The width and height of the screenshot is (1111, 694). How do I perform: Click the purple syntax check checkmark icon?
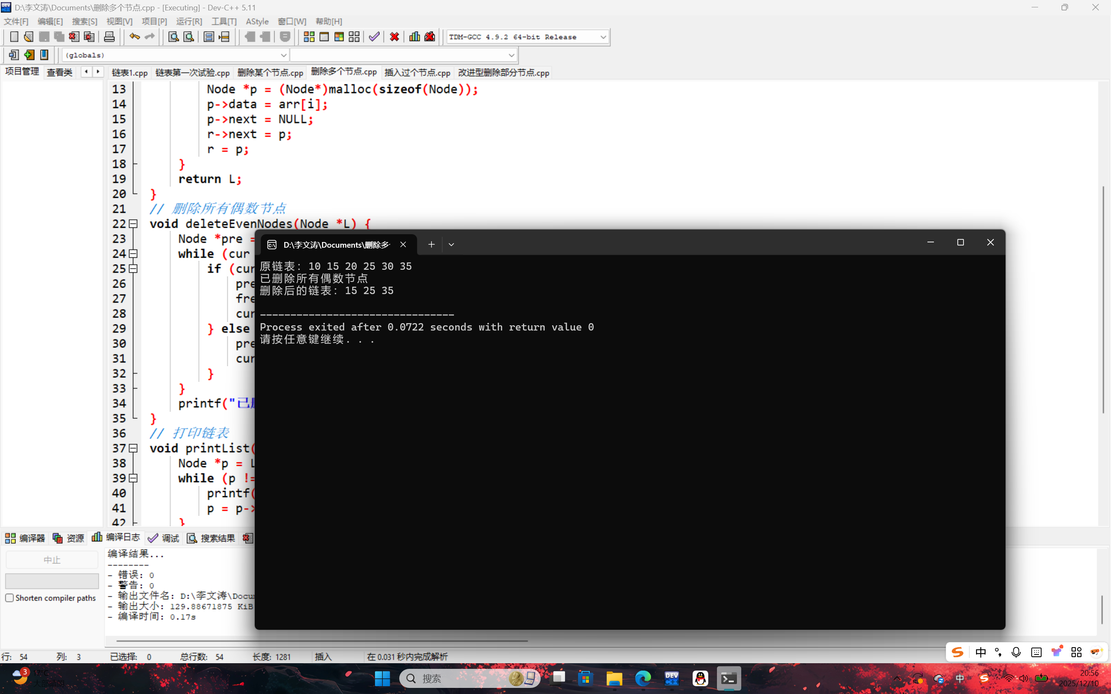(x=374, y=37)
